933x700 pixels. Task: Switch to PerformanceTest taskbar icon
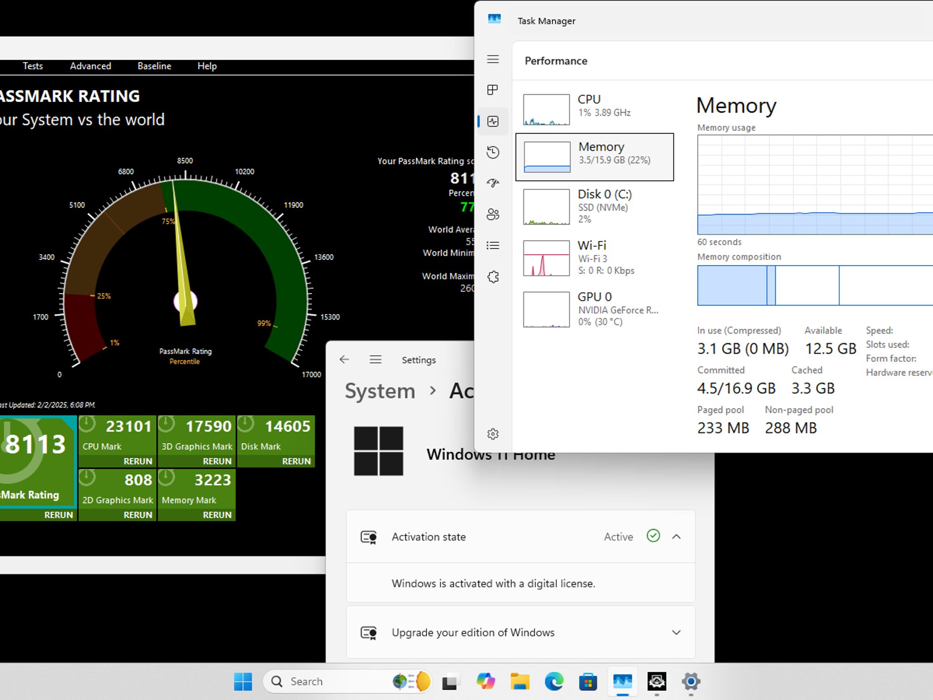(x=656, y=681)
